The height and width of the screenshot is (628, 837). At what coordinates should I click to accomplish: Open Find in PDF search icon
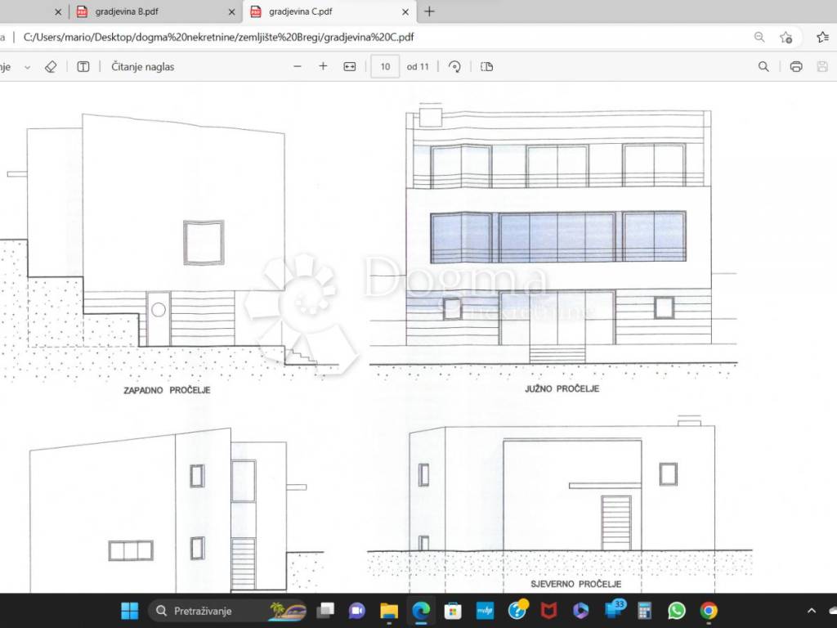pos(763,67)
